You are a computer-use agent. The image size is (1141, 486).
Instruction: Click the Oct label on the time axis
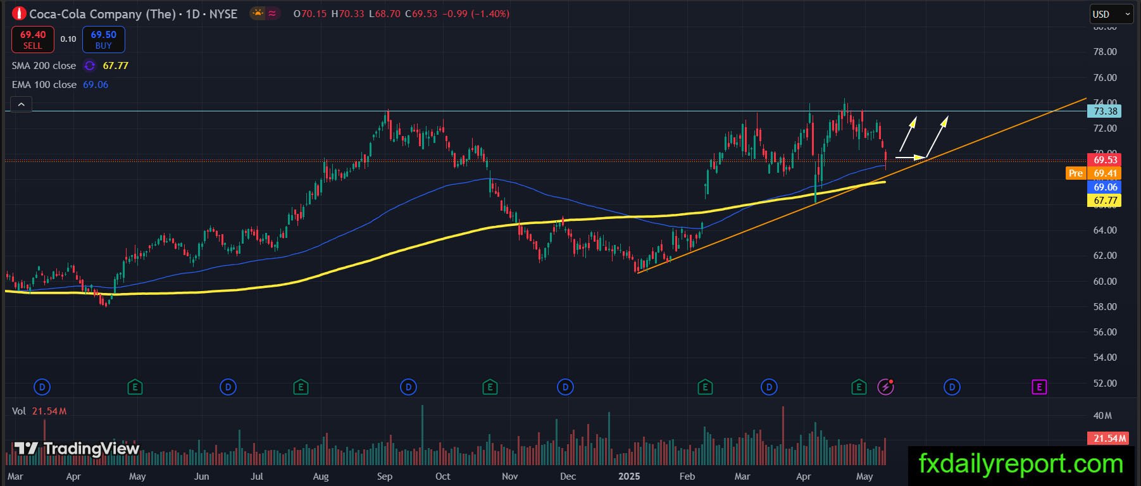[443, 477]
